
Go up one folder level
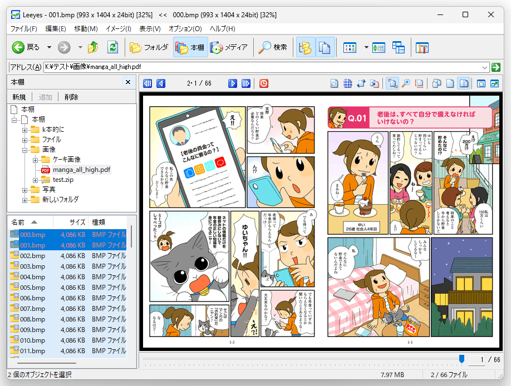(93, 48)
